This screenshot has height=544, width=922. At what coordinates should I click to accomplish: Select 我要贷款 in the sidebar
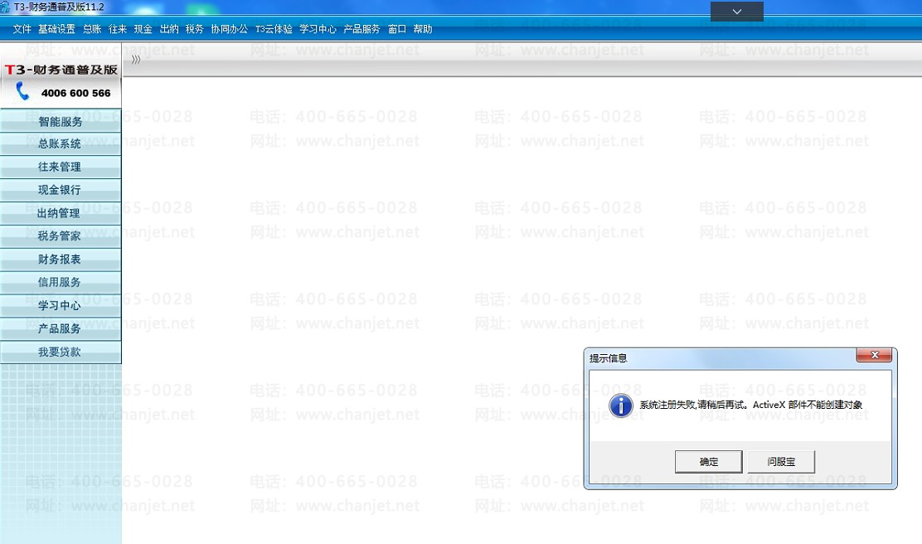point(61,352)
